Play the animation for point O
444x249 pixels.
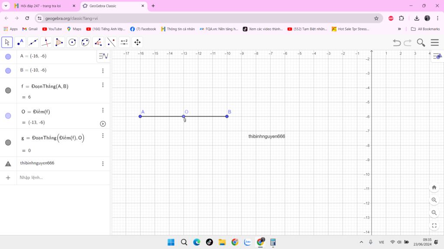[x=103, y=124]
